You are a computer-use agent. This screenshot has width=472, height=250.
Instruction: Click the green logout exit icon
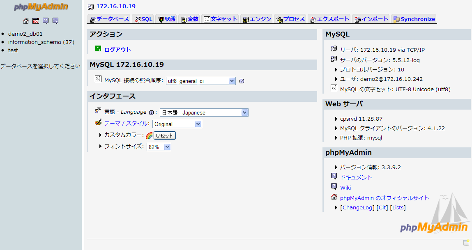tap(98, 49)
